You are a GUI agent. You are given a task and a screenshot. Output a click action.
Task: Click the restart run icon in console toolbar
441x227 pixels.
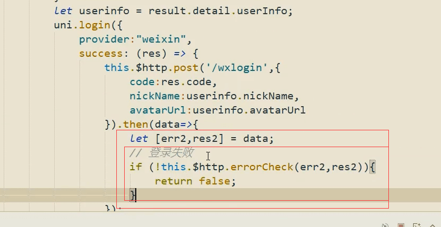[386, 225]
